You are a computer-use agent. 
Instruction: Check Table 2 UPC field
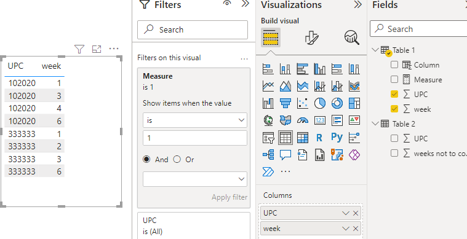(x=394, y=138)
